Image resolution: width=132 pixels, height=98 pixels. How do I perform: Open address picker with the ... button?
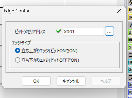tap(110, 31)
